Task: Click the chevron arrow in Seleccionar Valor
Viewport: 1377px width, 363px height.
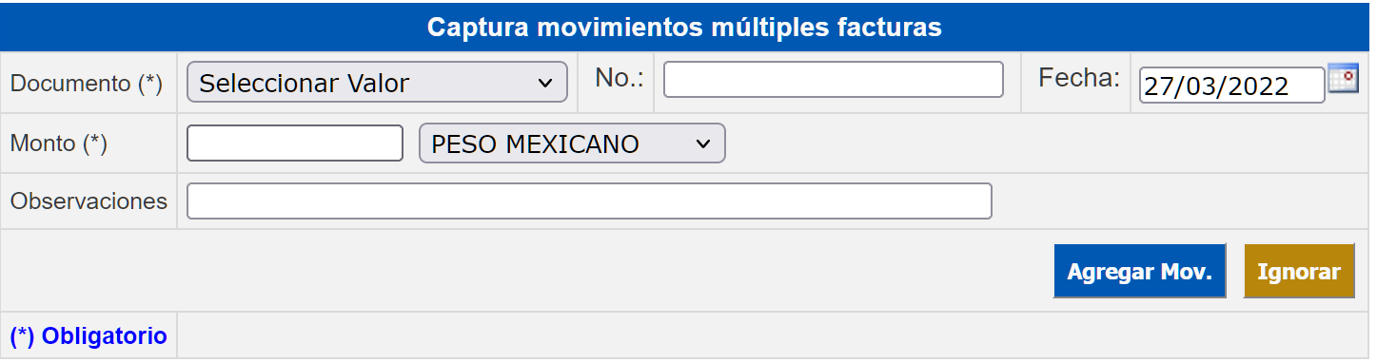Action: pos(545,83)
